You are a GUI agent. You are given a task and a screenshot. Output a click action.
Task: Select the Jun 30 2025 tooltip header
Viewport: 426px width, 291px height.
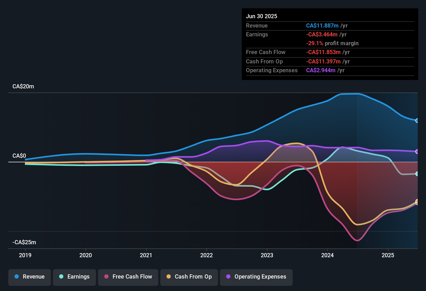click(x=262, y=16)
